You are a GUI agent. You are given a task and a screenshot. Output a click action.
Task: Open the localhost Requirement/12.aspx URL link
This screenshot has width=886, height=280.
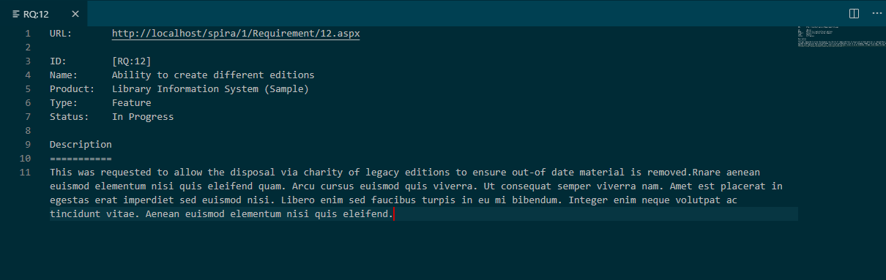click(236, 34)
